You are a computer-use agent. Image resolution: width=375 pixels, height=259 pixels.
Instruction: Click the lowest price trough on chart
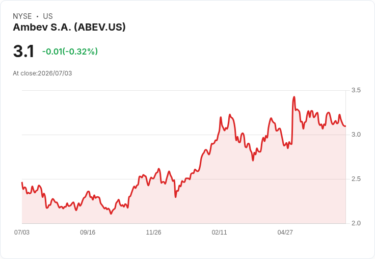[x=111, y=214]
